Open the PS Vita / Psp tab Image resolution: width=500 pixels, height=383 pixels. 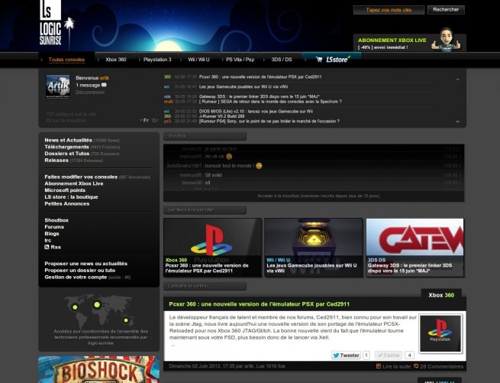tap(240, 60)
